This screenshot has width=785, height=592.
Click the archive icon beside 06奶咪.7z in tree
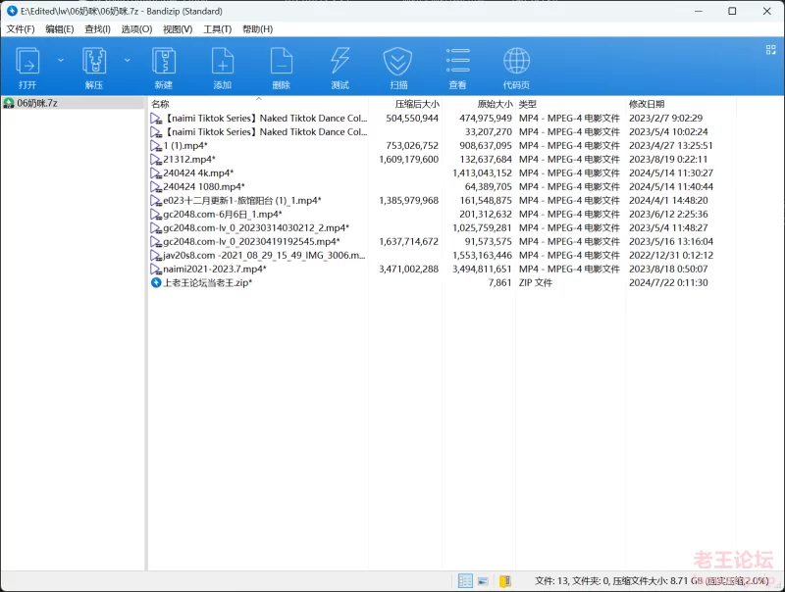click(x=9, y=104)
